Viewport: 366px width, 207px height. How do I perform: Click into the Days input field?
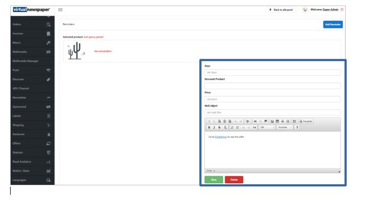point(272,72)
